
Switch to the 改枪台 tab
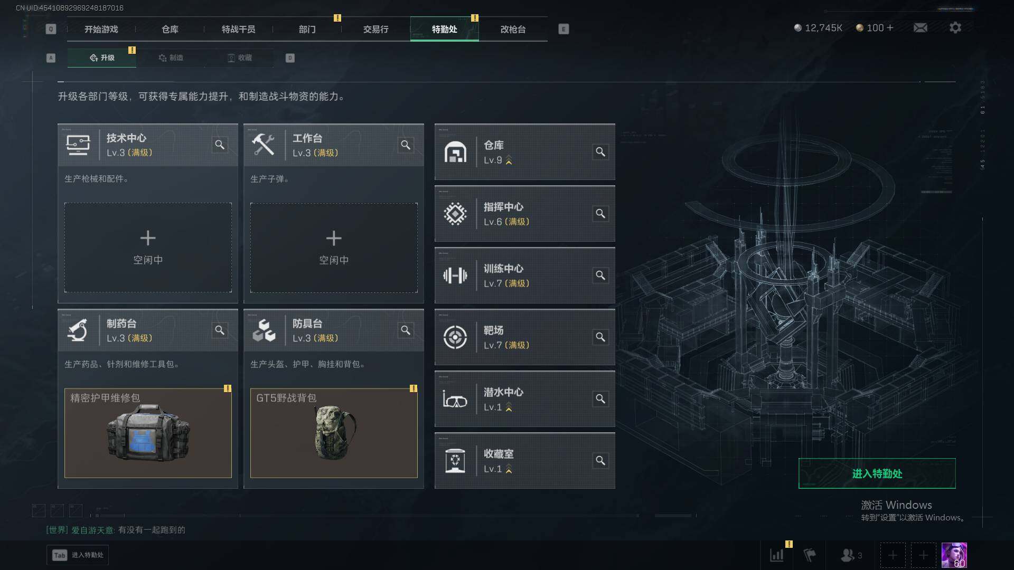coord(513,29)
